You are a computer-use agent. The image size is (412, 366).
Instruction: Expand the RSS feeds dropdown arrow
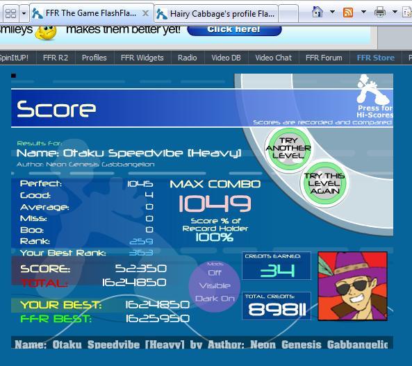point(363,12)
